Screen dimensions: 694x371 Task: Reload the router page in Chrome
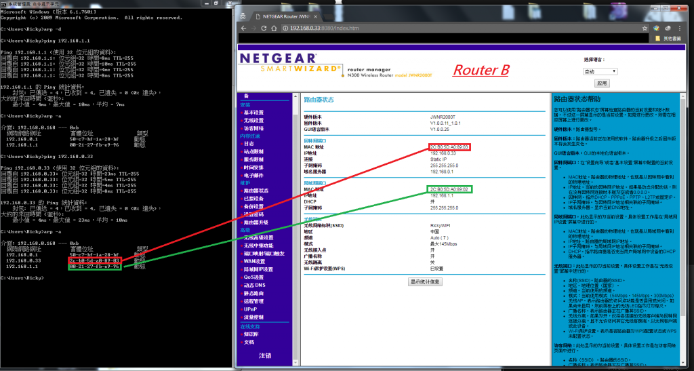pyautogui.click(x=264, y=28)
